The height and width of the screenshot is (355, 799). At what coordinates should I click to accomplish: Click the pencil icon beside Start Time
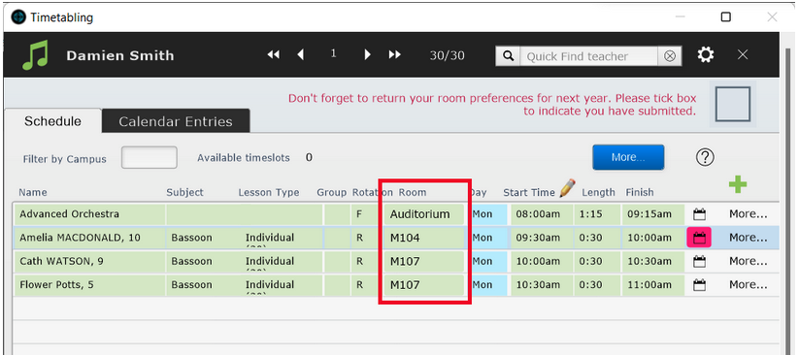coord(567,188)
